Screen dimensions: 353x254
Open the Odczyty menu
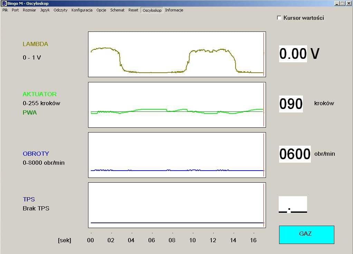tap(60, 10)
